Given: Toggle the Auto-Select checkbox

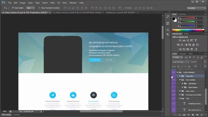Looking at the screenshot, I should click(13, 8).
